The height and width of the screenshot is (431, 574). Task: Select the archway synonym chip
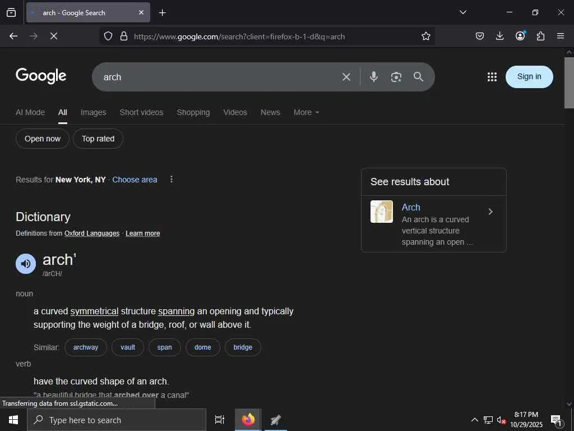pyautogui.click(x=86, y=347)
